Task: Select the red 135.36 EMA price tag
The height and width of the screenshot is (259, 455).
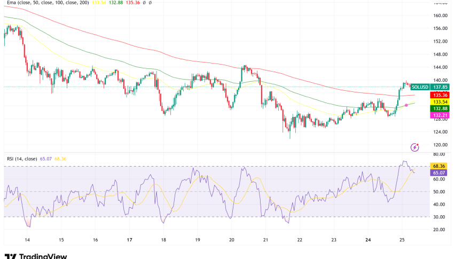Action: click(x=441, y=95)
